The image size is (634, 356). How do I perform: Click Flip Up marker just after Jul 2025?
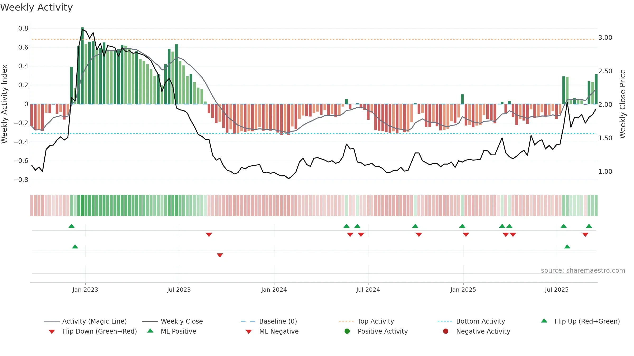pyautogui.click(x=563, y=226)
